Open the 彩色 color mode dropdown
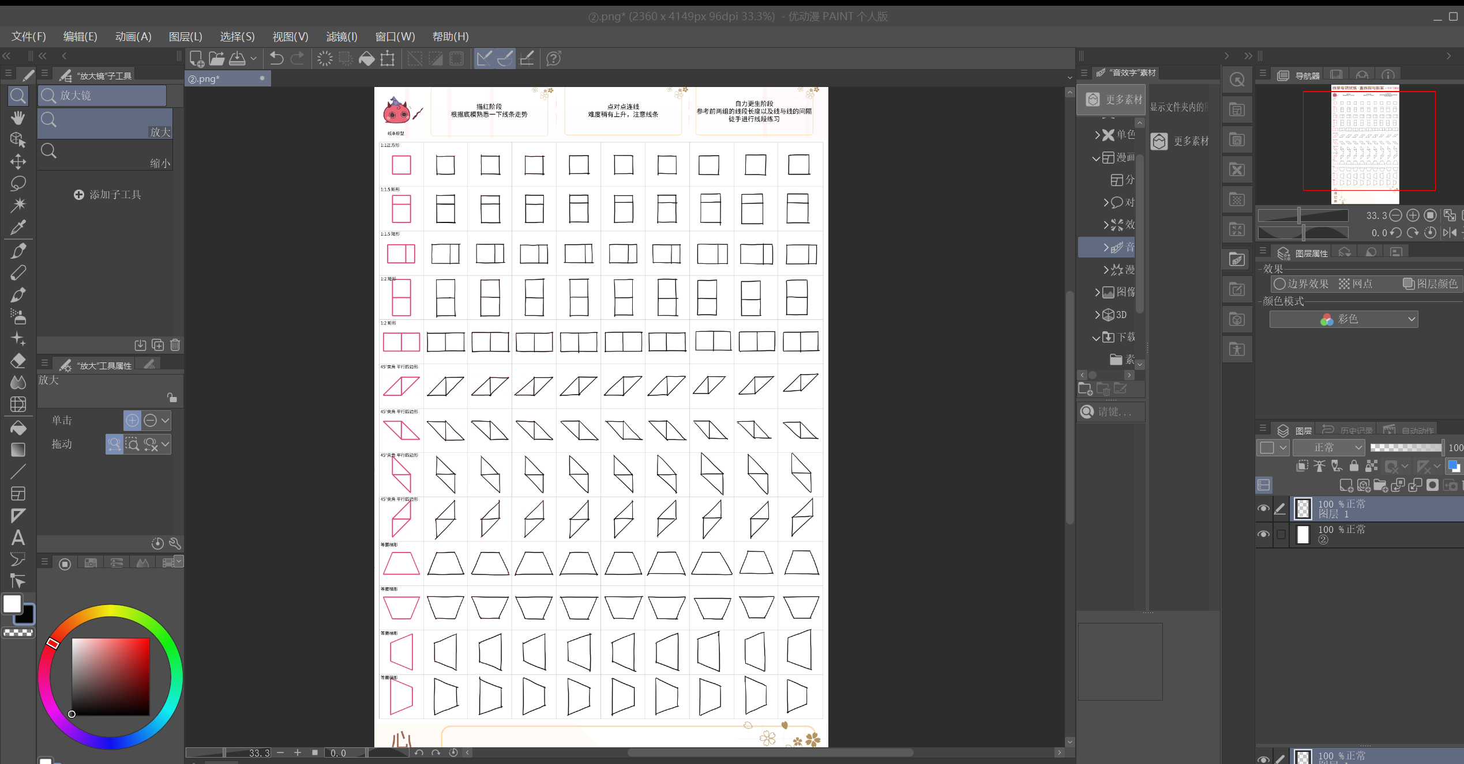This screenshot has width=1464, height=764. (x=1343, y=319)
